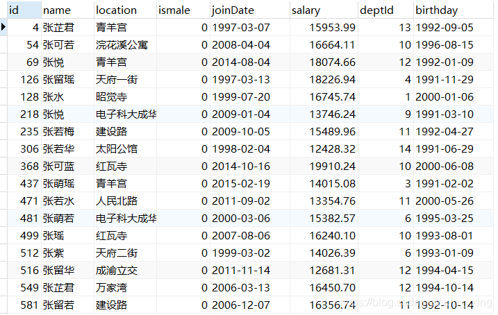Select name 张留华
Screen dimensions: 498x315
(x=67, y=271)
